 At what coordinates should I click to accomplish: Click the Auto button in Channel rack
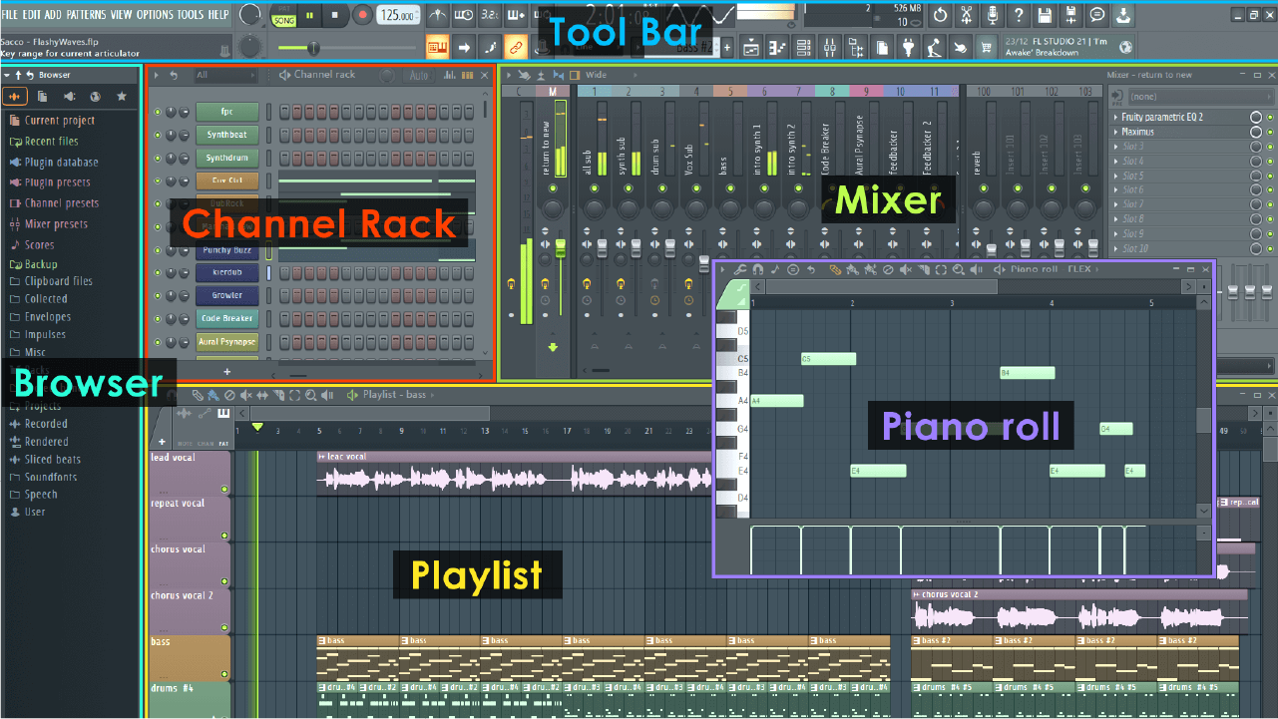419,75
